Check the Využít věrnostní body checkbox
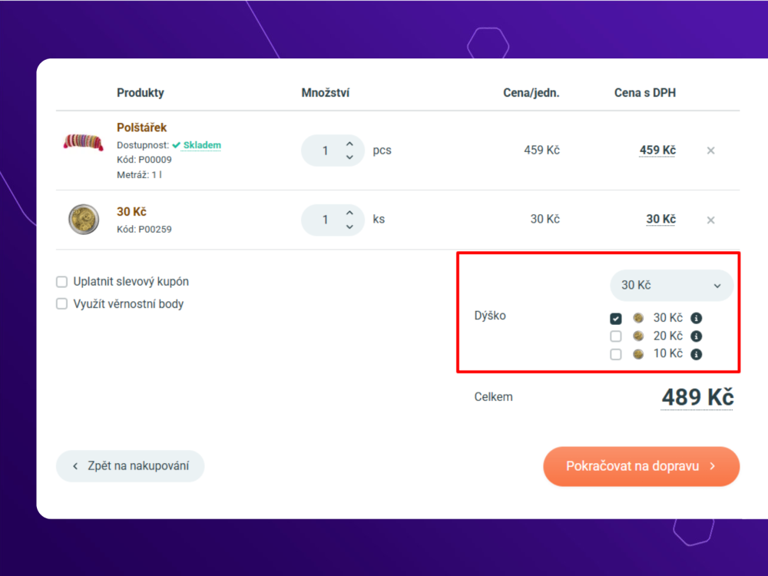This screenshot has width=768, height=576. 61,303
